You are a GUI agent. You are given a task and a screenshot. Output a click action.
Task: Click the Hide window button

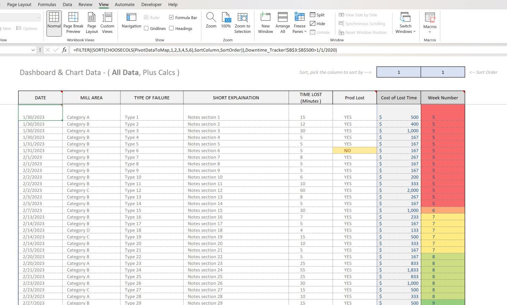317,24
